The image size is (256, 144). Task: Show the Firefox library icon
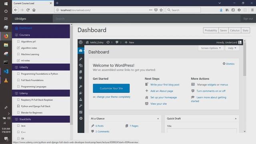pyautogui.click(x=227, y=10)
